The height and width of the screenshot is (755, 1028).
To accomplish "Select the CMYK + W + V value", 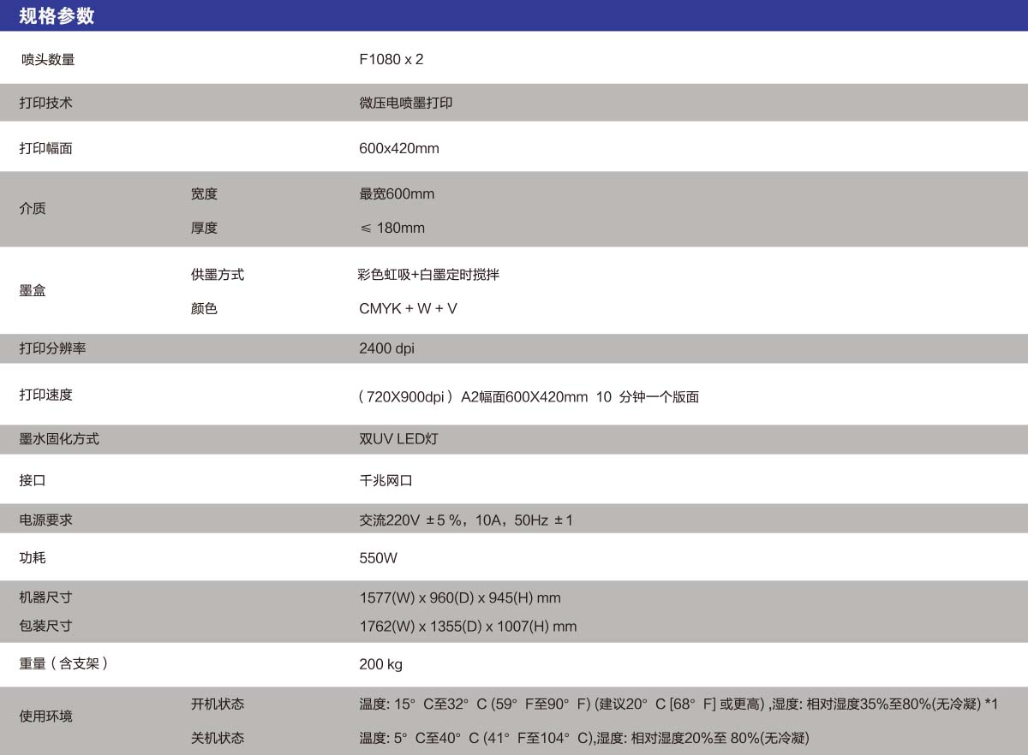I will point(408,309).
